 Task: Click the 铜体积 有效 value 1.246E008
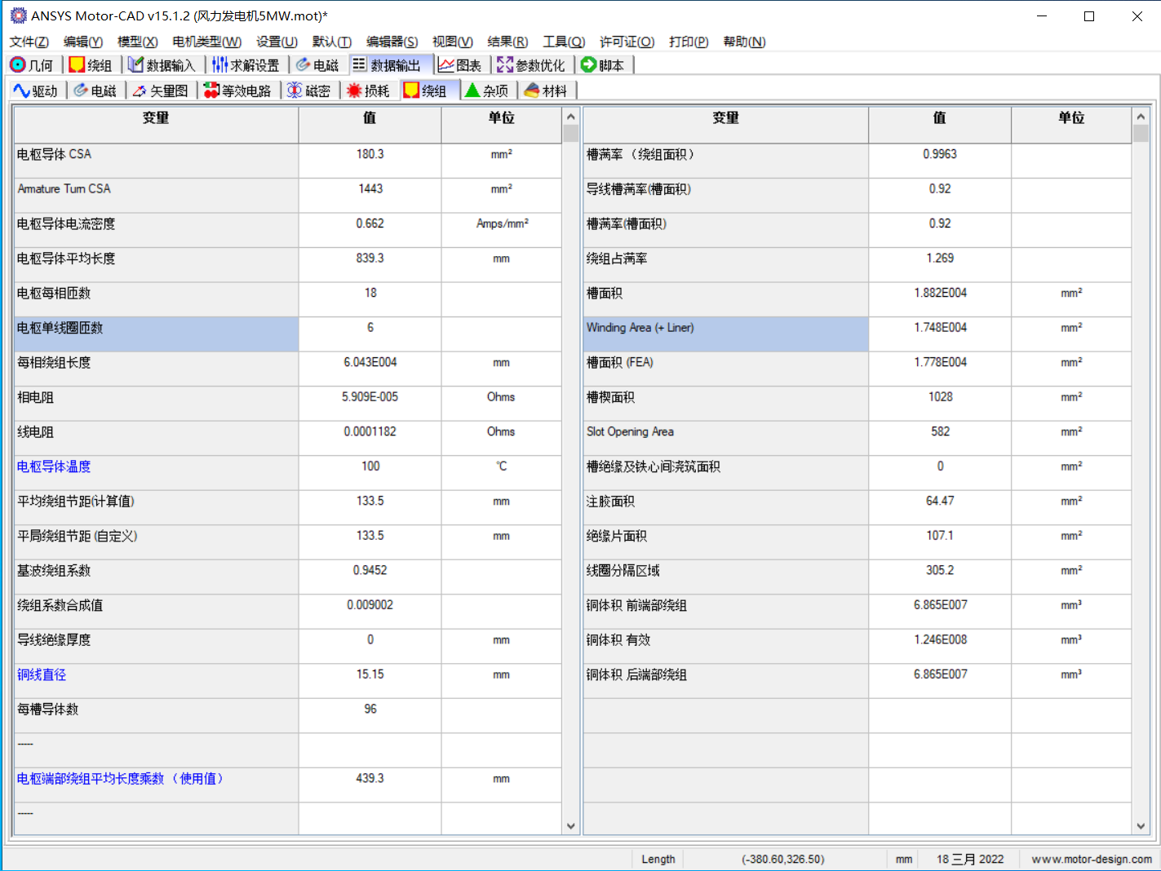[x=940, y=640]
